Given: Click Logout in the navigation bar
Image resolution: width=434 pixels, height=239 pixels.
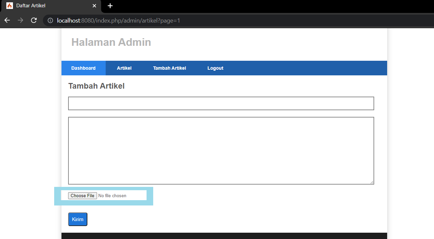Looking at the screenshot, I should (x=215, y=68).
